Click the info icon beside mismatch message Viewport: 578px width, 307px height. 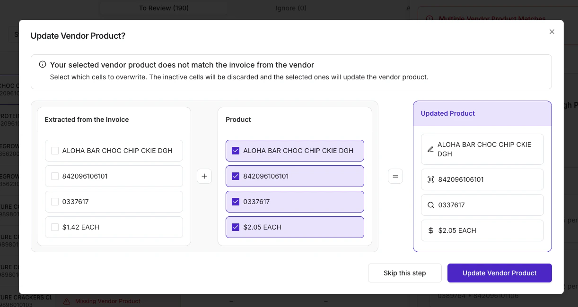point(43,65)
